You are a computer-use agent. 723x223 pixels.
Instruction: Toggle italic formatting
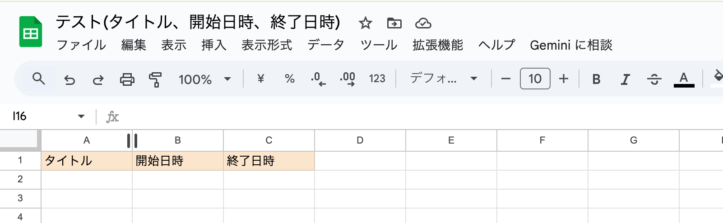(625, 79)
